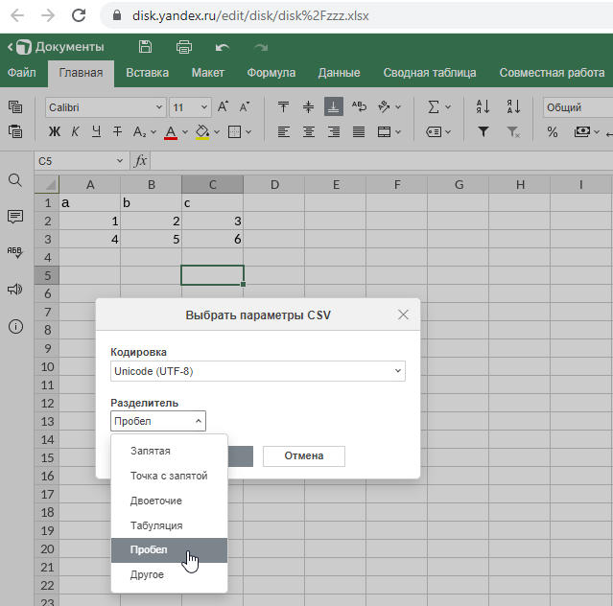The image size is (613, 606).
Task: Select Табуляция from the delimiter list
Action: tap(156, 525)
